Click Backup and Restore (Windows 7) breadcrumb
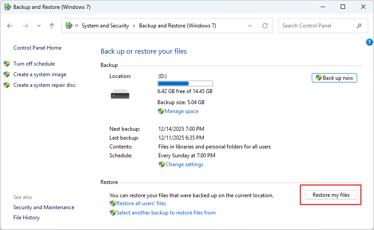 tap(177, 26)
